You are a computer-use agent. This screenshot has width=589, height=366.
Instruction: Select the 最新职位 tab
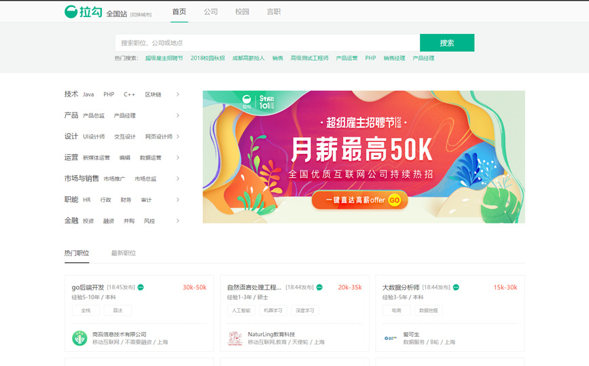(124, 253)
